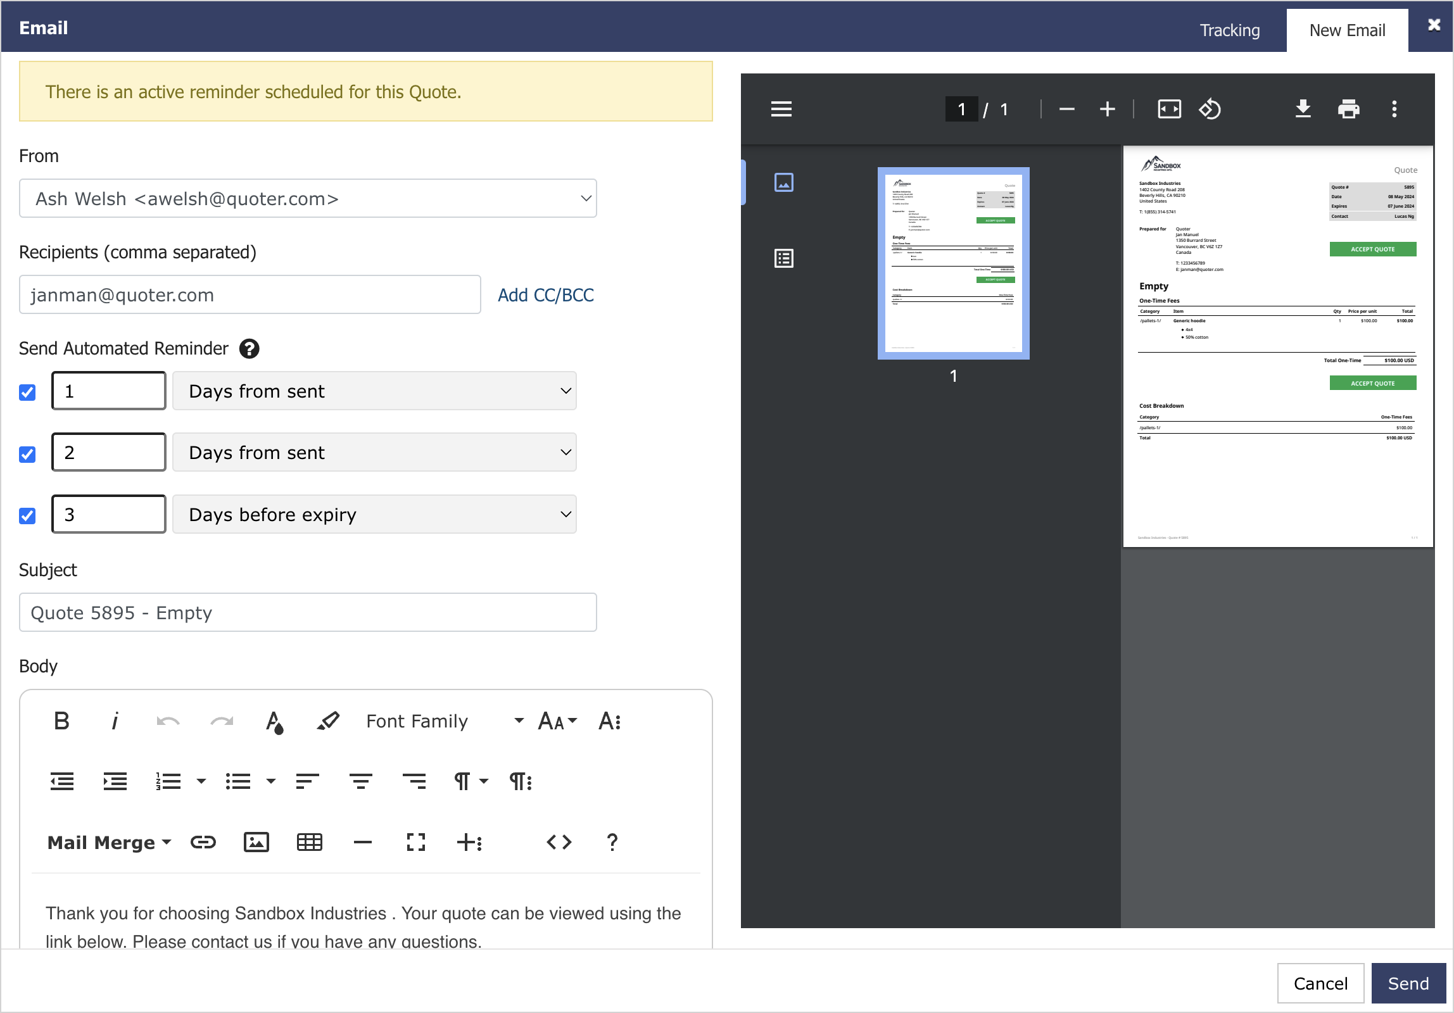Viewport: 1454px width, 1013px height.
Task: Open the font size menu
Action: point(557,720)
